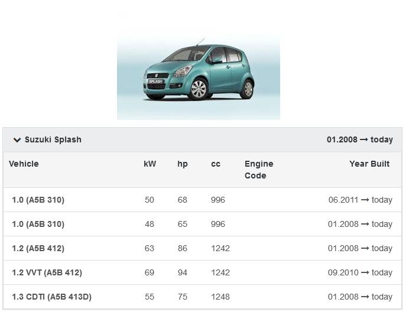This screenshot has width=406, height=312.
Task: Open the 1.0 (A5B 310) 68 hp model
Action: (x=38, y=200)
